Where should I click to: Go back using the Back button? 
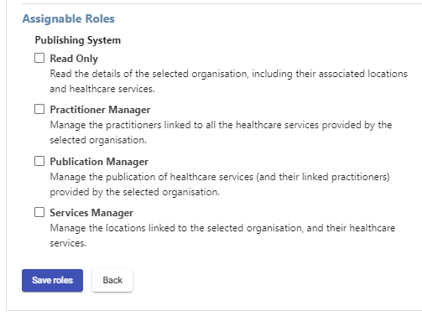tap(112, 280)
